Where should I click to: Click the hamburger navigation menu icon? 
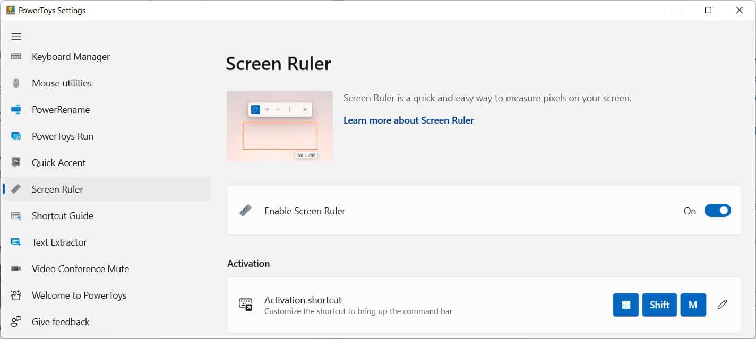point(16,37)
